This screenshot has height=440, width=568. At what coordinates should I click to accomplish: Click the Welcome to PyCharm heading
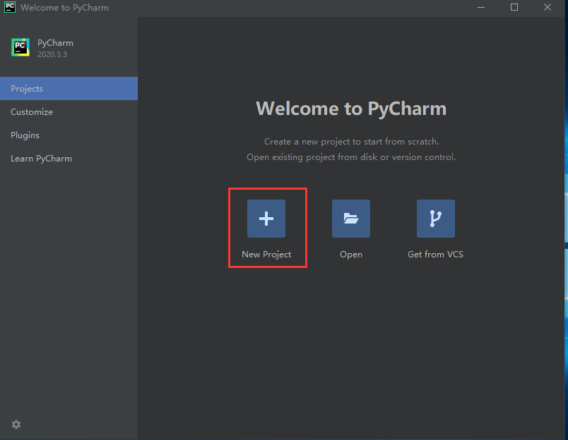pyautogui.click(x=351, y=109)
